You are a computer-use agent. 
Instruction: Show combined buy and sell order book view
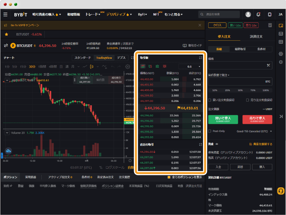(x=143, y=66)
